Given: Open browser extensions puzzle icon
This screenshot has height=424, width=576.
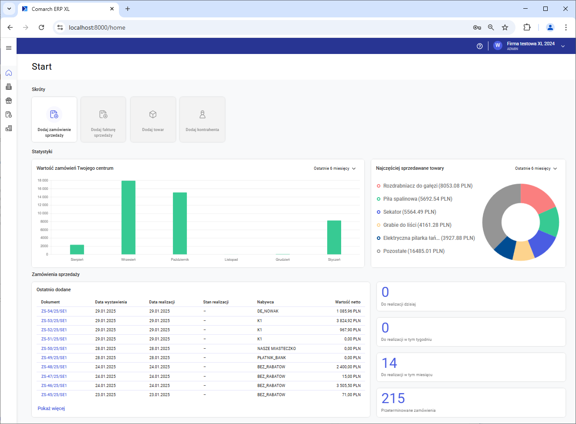Looking at the screenshot, I should (527, 27).
